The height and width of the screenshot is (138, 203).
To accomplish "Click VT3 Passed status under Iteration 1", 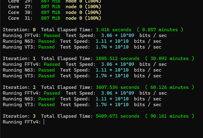I will (x=46, y=76).
